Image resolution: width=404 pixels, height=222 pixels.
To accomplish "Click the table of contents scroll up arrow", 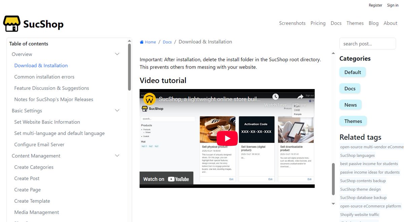I will click(x=130, y=41).
